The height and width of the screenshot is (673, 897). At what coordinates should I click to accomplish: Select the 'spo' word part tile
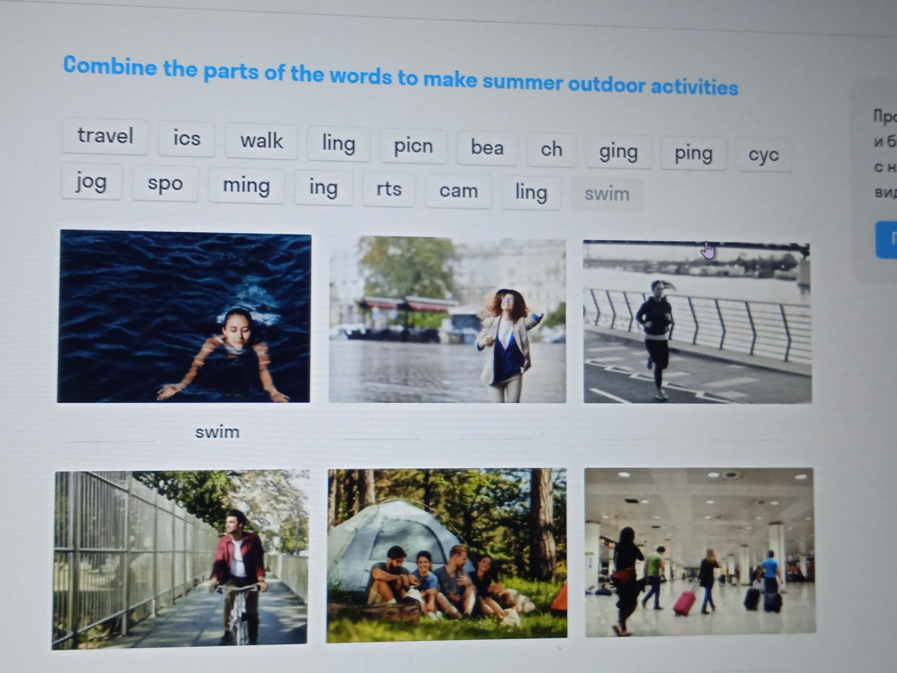coord(165,184)
